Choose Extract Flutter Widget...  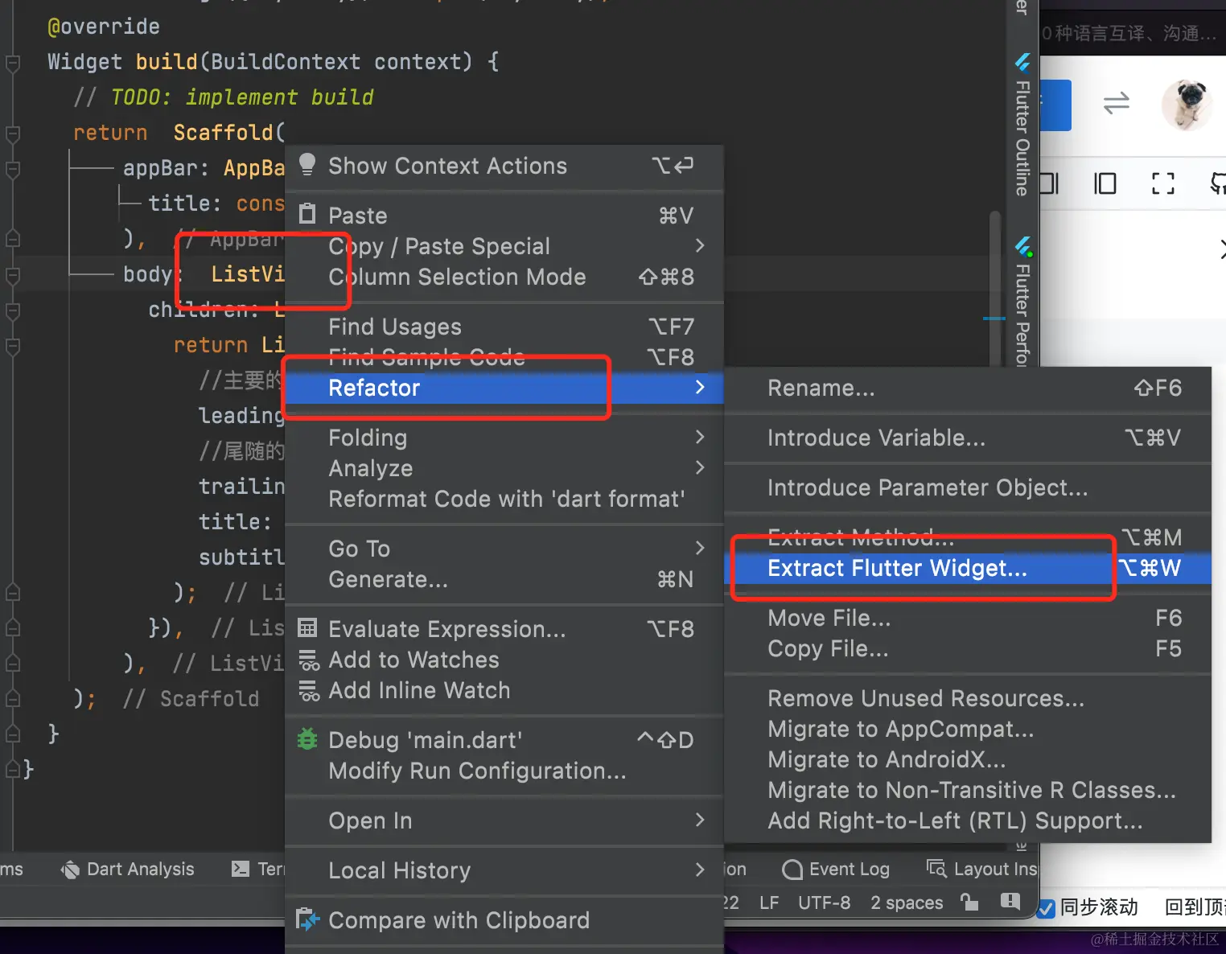tap(969, 568)
